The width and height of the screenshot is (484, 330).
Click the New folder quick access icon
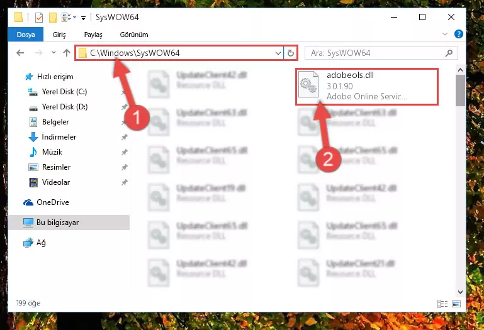(53, 18)
